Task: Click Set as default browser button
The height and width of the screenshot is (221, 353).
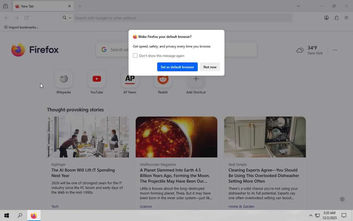Action: (x=177, y=67)
